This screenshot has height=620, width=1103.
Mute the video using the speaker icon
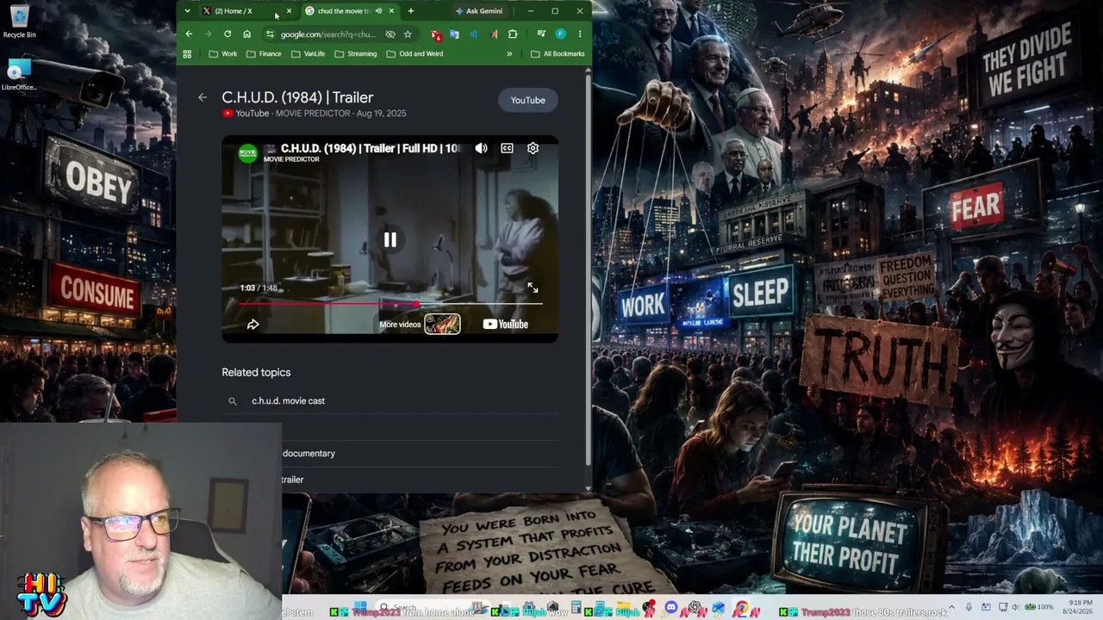pos(481,148)
